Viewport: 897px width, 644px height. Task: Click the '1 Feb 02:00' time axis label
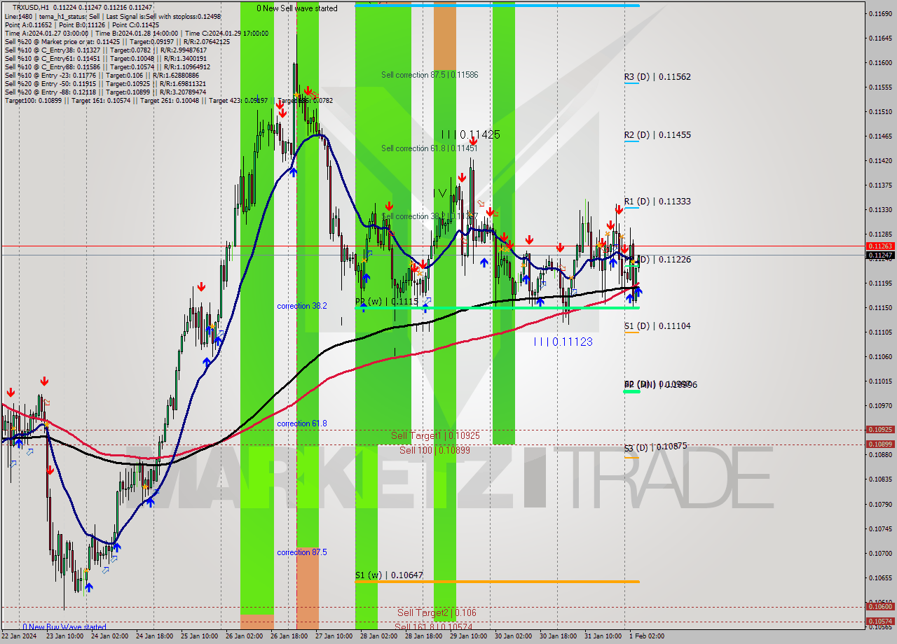[x=648, y=636]
